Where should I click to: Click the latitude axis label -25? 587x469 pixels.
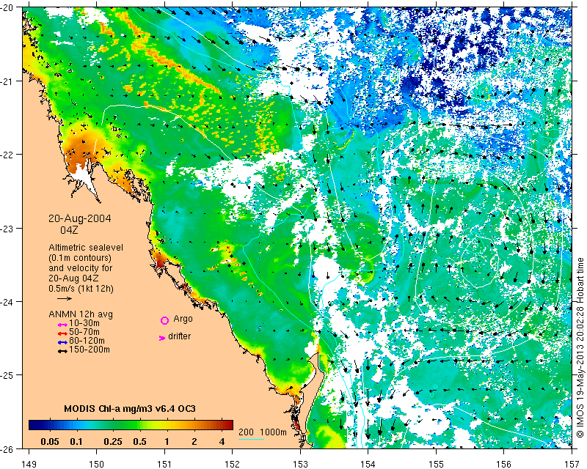[7, 375]
